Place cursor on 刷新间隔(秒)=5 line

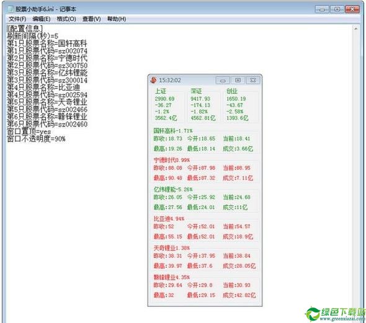tap(33, 36)
